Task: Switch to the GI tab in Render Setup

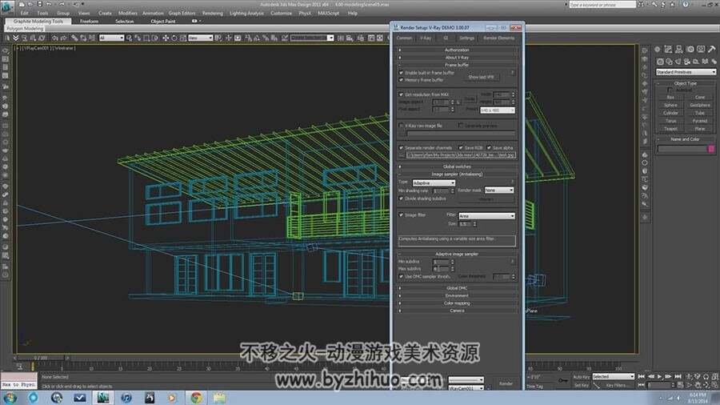Action: coord(446,38)
